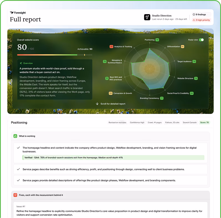Click the Metadata & Technical Basics badge 75
Viewport: 221px width, 218px height.
click(x=105, y=61)
